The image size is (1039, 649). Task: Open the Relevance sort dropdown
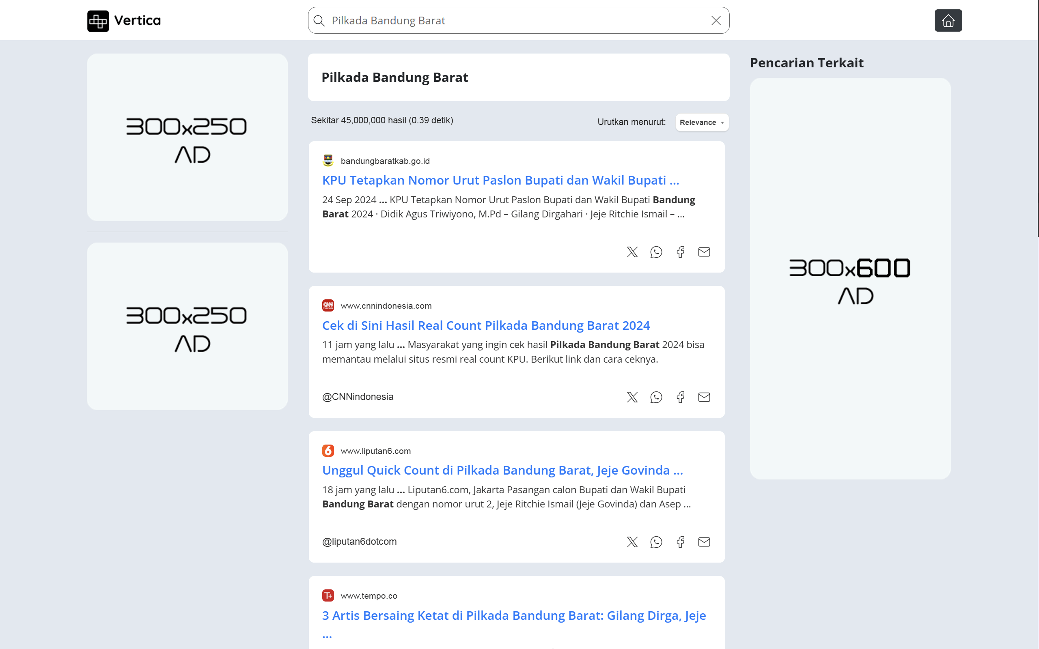[702, 122]
